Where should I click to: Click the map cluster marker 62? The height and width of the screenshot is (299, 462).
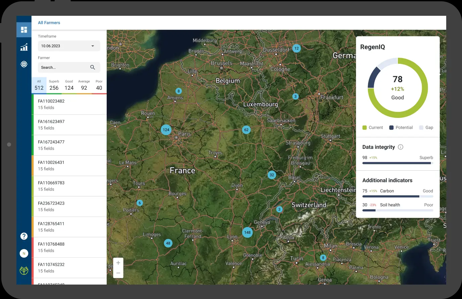246,130
